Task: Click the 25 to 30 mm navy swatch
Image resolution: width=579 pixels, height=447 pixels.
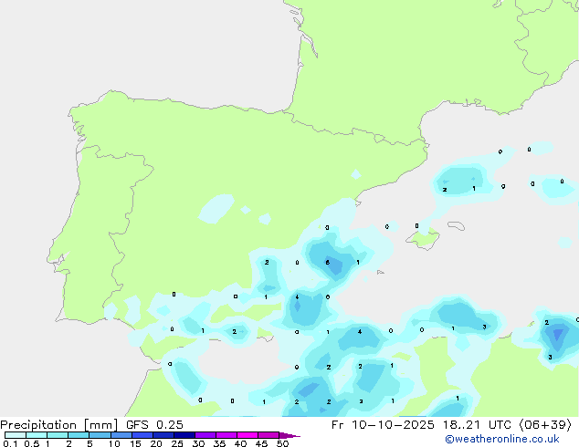Action: (184, 435)
